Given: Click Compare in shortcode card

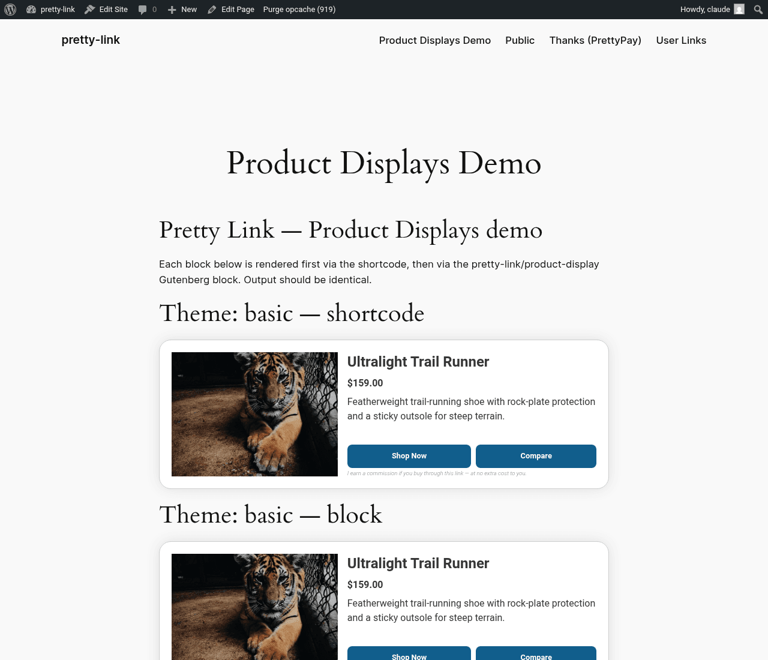Looking at the screenshot, I should [536, 456].
